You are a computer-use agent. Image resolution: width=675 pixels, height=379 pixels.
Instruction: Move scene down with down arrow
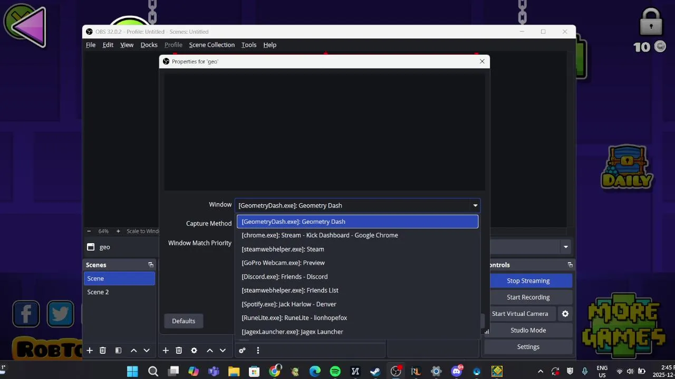[x=147, y=351]
